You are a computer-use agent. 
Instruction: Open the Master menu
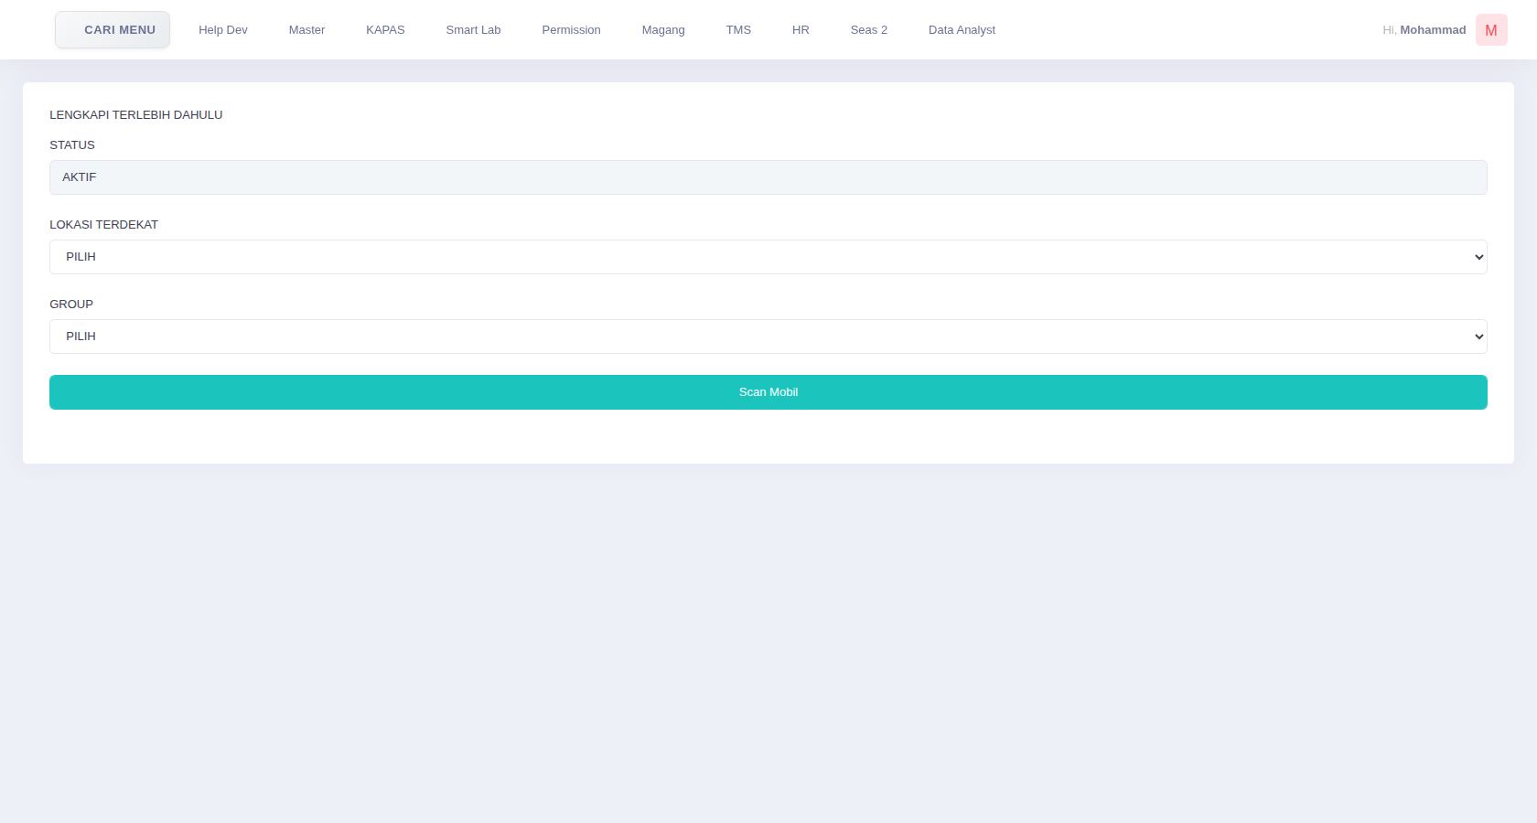pos(306,30)
